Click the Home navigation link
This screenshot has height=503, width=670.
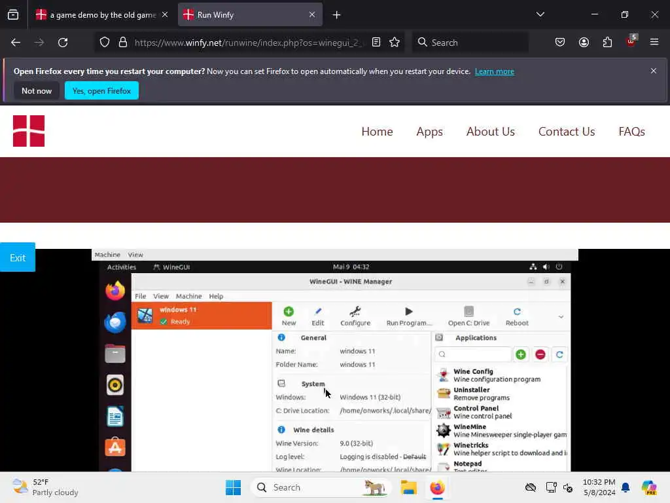coord(377,131)
